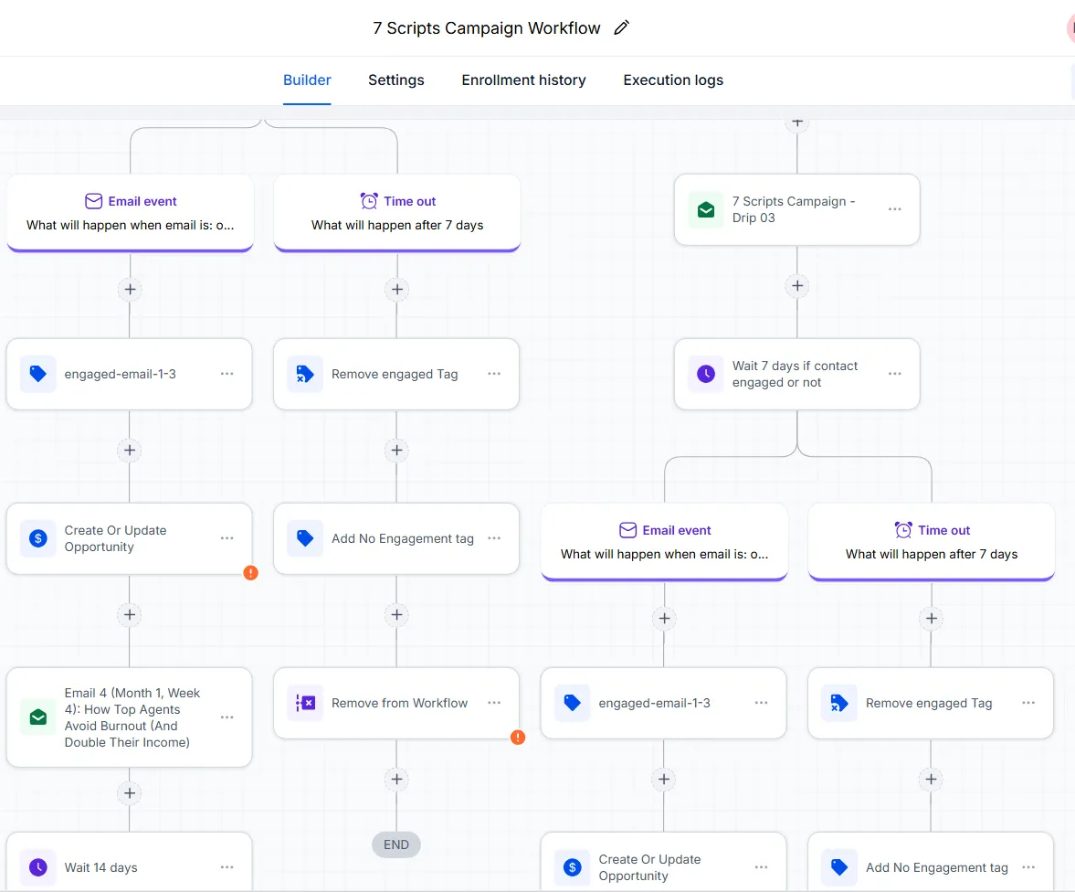Image resolution: width=1075 pixels, height=892 pixels.
Task: View the Execution logs tab
Action: (x=673, y=80)
